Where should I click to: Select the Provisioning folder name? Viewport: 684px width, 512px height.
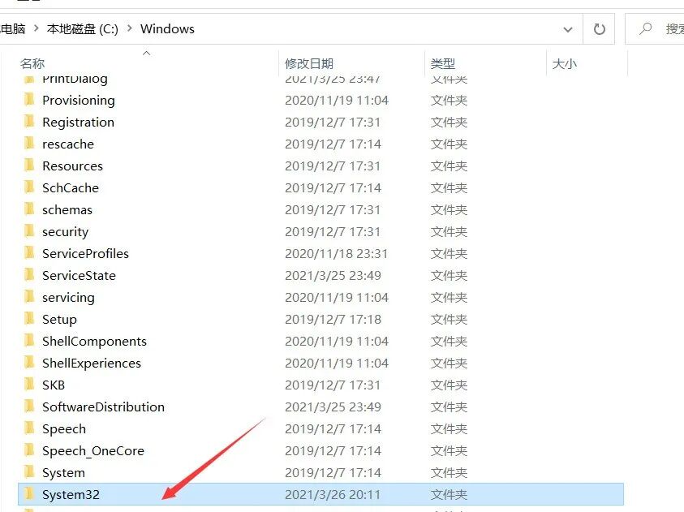click(x=79, y=101)
